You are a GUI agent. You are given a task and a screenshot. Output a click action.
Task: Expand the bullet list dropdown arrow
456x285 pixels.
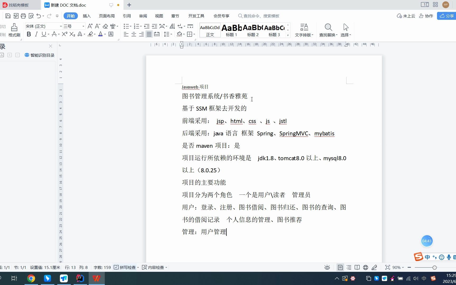pyautogui.click(x=131, y=26)
